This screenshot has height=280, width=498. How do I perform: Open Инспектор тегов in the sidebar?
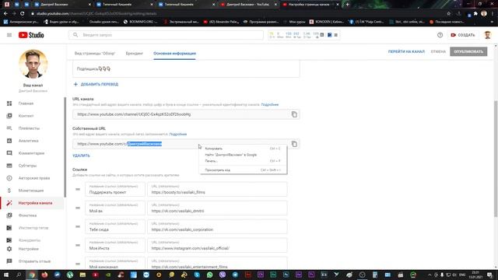click(x=32, y=228)
